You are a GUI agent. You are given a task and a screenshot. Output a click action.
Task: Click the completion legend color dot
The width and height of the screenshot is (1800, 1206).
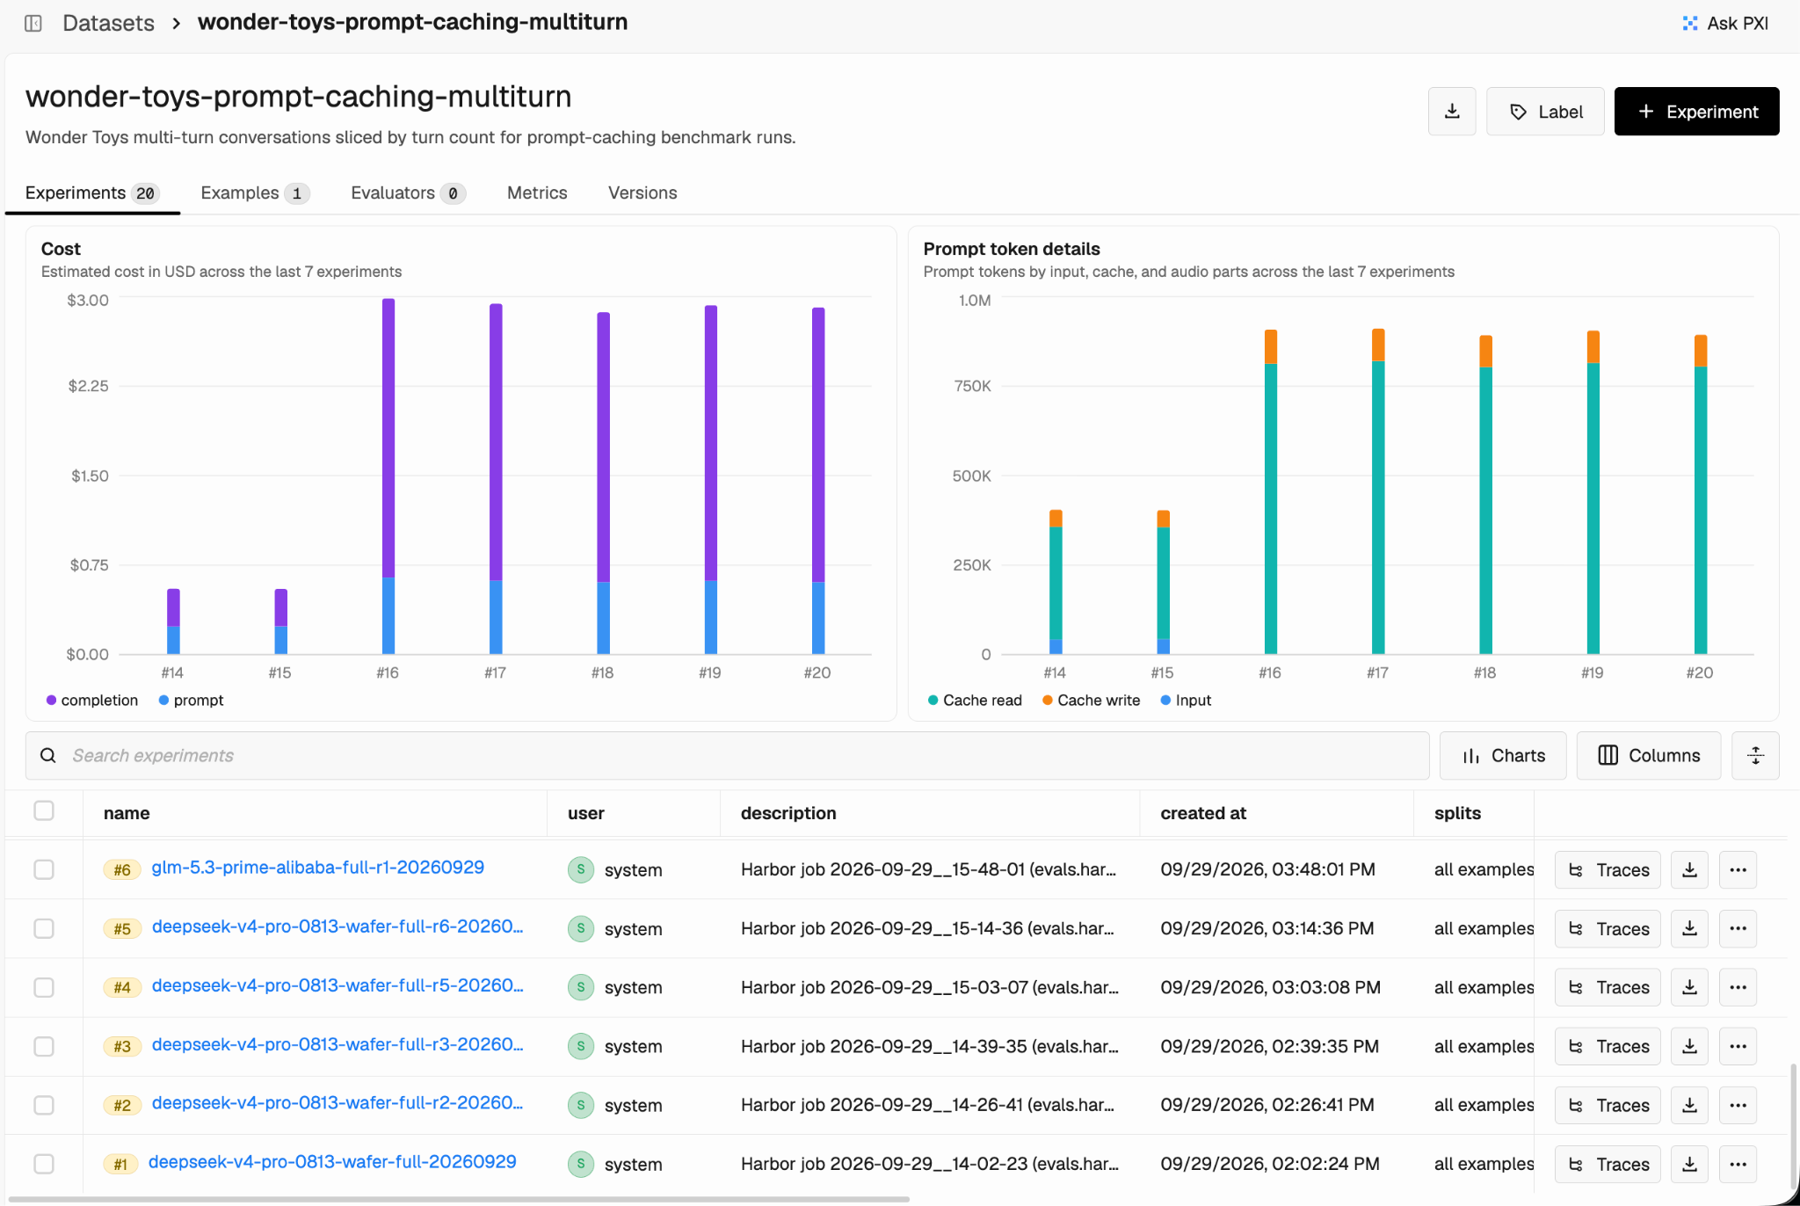click(51, 701)
